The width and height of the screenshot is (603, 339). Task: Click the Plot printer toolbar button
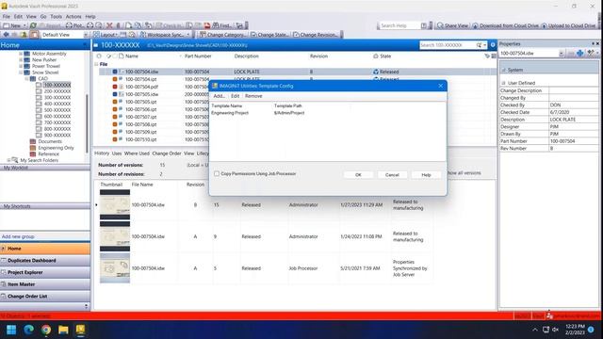coord(74,25)
